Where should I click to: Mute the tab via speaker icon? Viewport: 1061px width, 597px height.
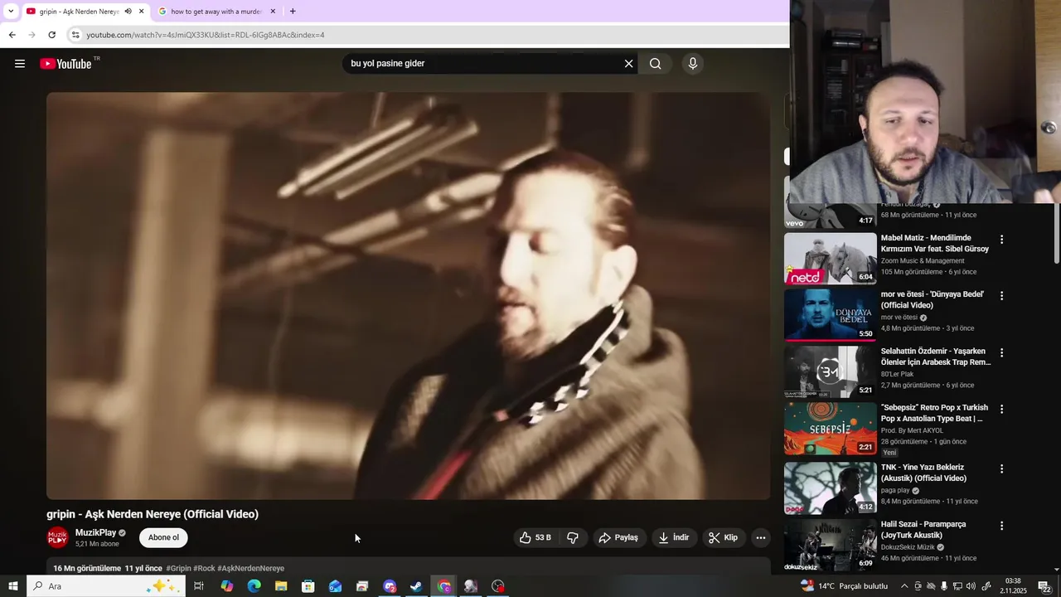(x=128, y=12)
